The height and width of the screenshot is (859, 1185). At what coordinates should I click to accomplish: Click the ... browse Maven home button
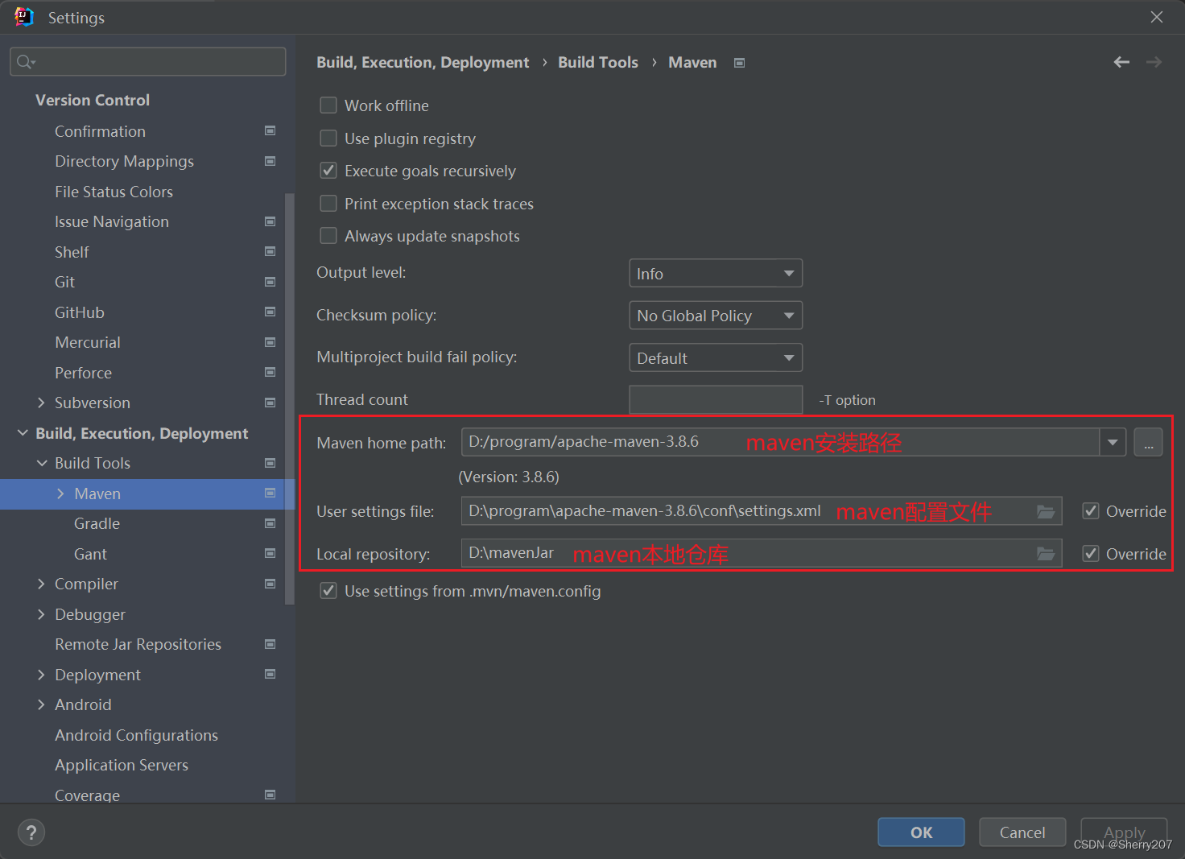point(1148,442)
